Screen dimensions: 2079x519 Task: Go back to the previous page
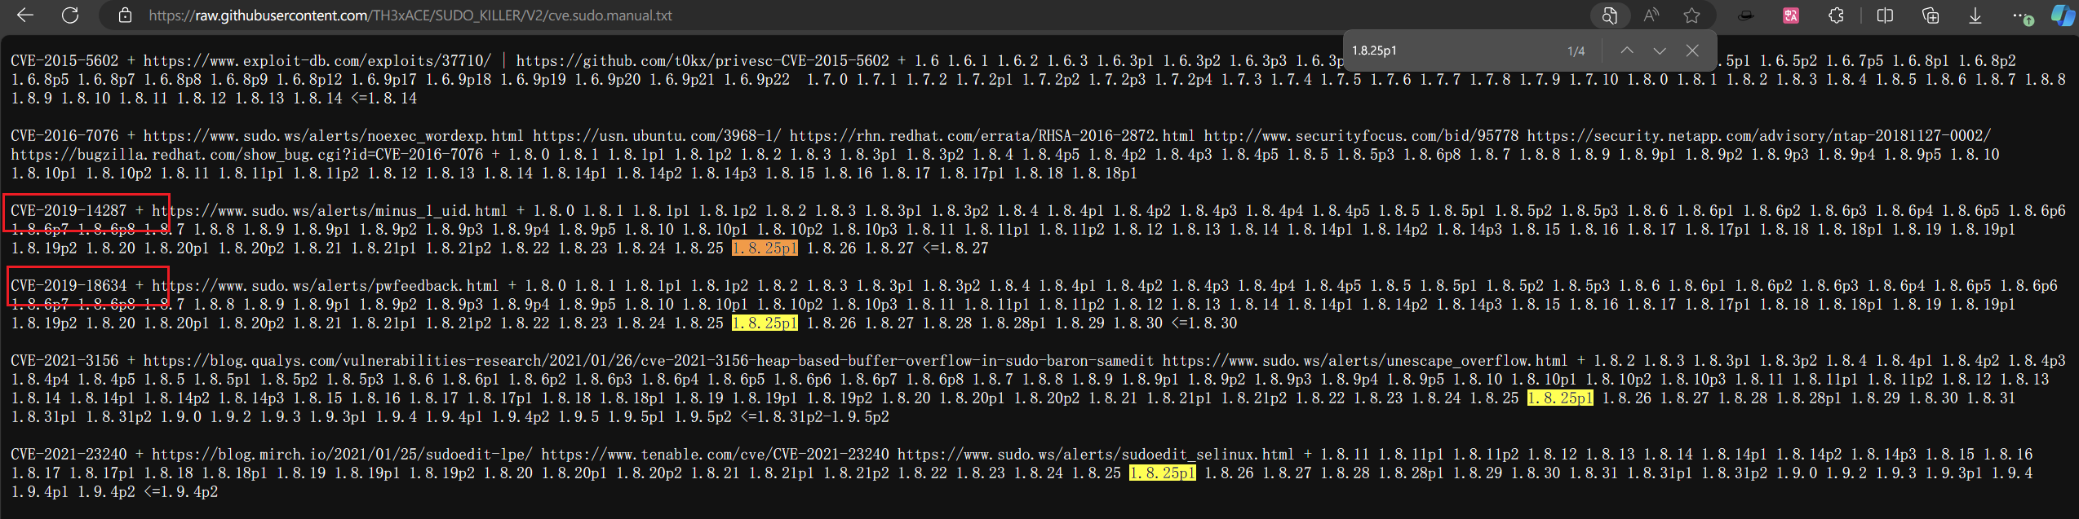point(25,15)
